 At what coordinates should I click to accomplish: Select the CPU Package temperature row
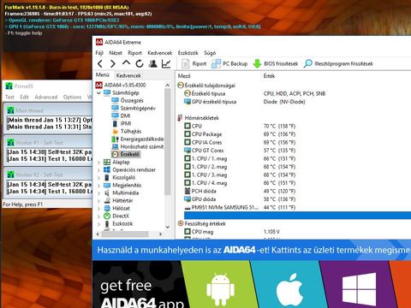point(297,134)
